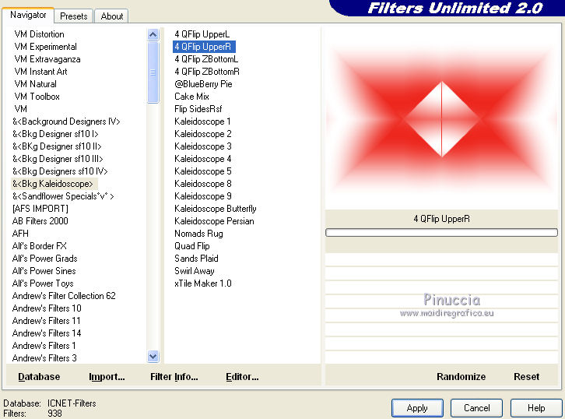Viewport: 565px width, 419px height.
Task: Select VM Distortion category
Action: [39, 34]
